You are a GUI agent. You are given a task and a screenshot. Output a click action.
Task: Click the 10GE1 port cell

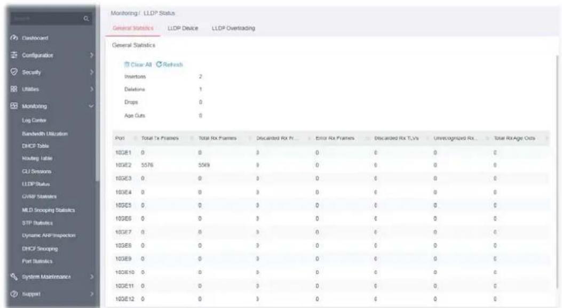tap(123, 153)
